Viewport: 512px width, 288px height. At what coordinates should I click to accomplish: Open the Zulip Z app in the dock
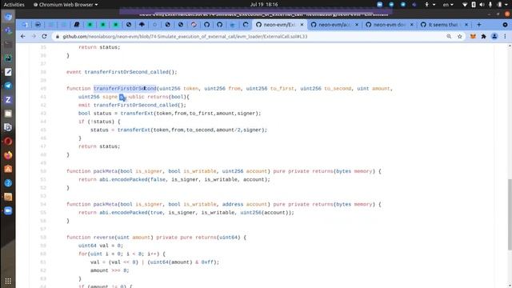point(8,99)
